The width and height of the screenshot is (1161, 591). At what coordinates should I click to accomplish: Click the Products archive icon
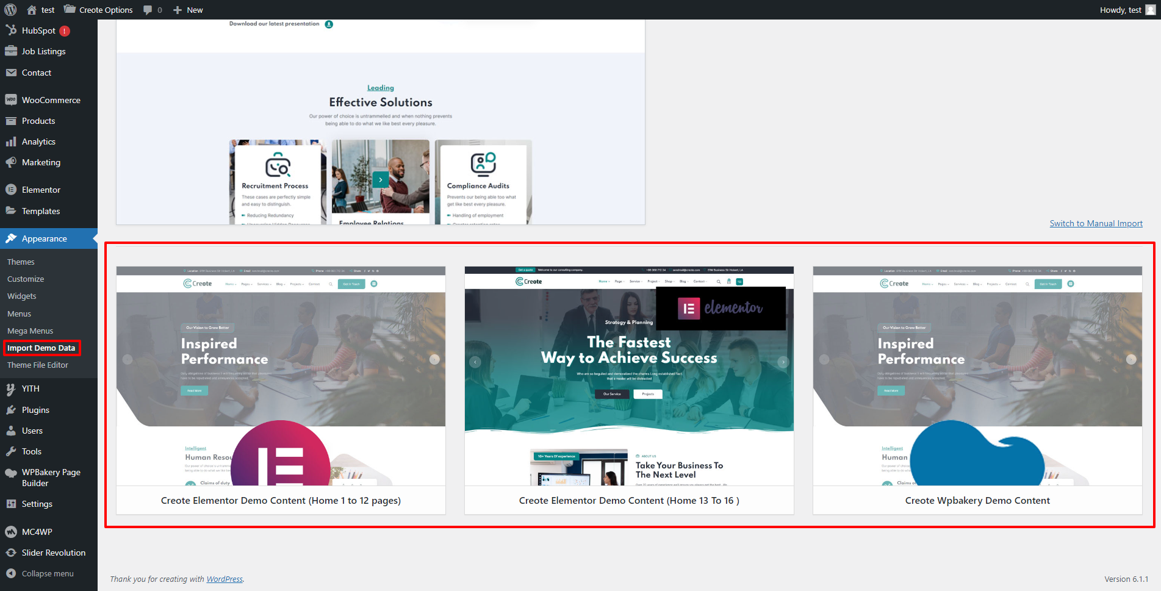point(11,121)
